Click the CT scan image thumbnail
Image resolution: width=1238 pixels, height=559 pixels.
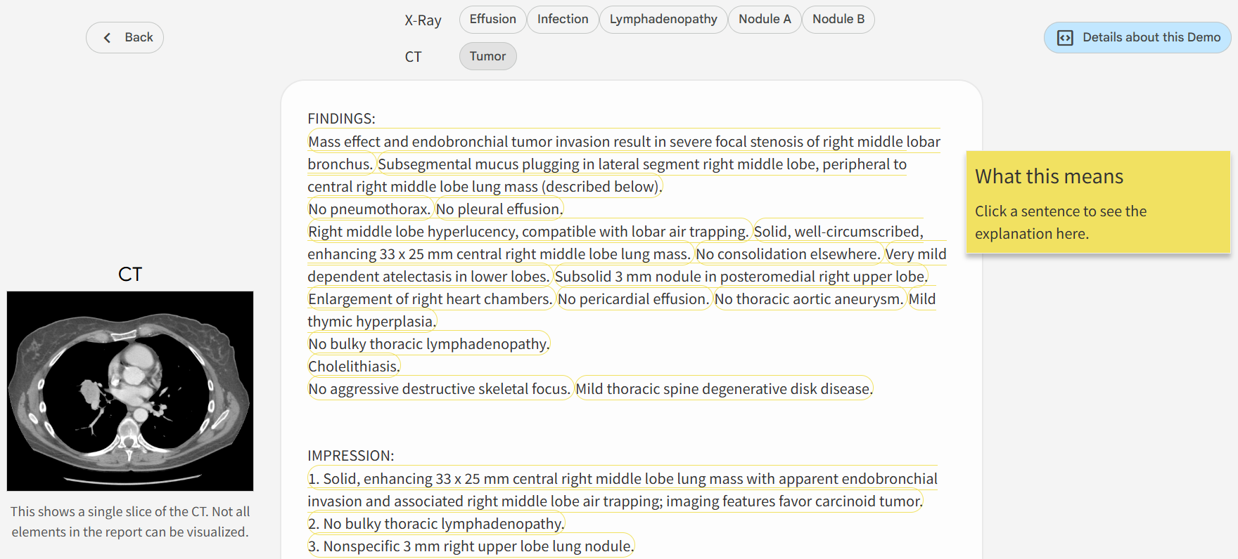pyautogui.click(x=130, y=390)
